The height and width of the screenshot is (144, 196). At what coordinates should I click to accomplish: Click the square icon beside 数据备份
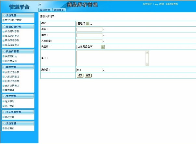pos(4,128)
